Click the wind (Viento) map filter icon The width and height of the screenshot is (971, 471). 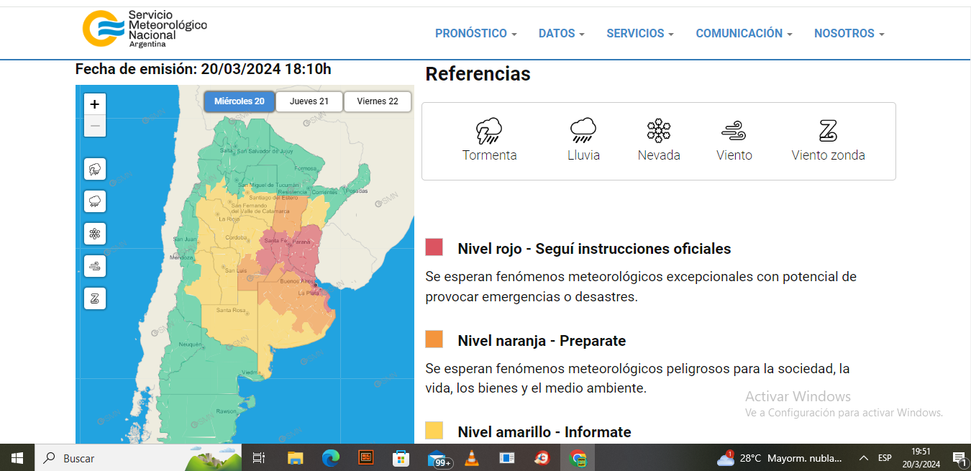(95, 266)
